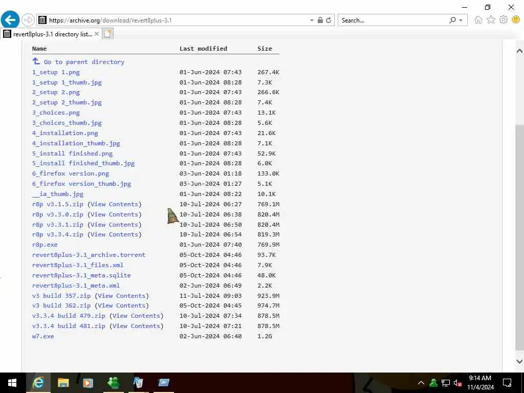This screenshot has width=524, height=393.
Task: Show hidden icons with tray chevron
Action: tap(421, 383)
